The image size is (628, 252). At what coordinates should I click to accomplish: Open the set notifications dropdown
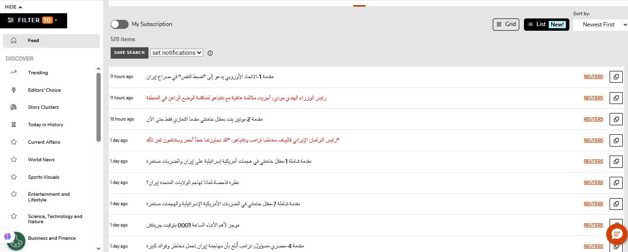pos(177,53)
